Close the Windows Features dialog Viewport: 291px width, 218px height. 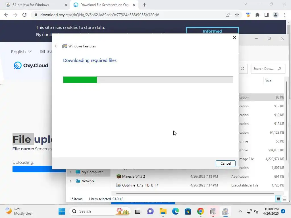tap(234, 37)
